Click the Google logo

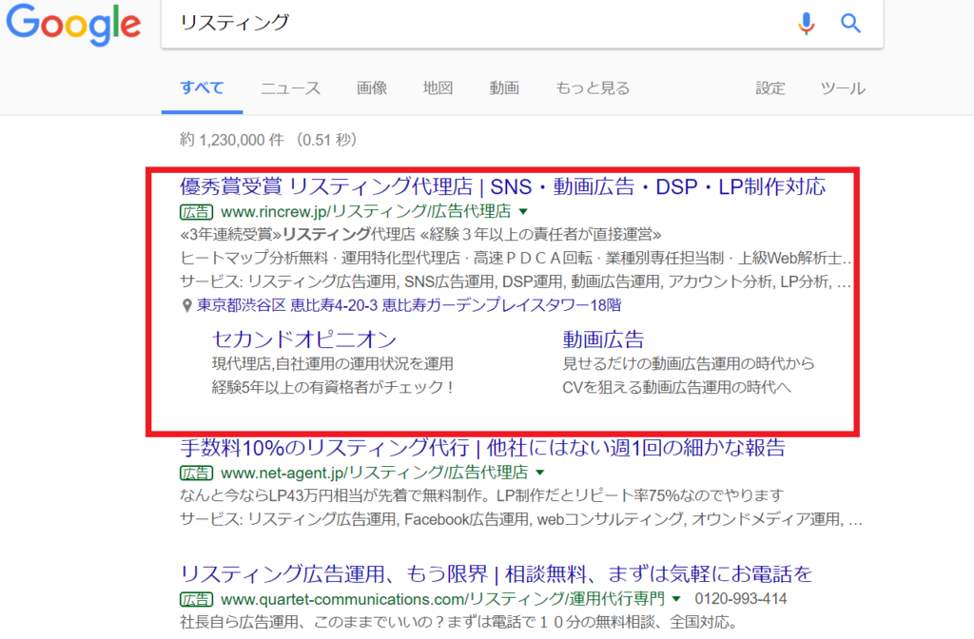73,24
